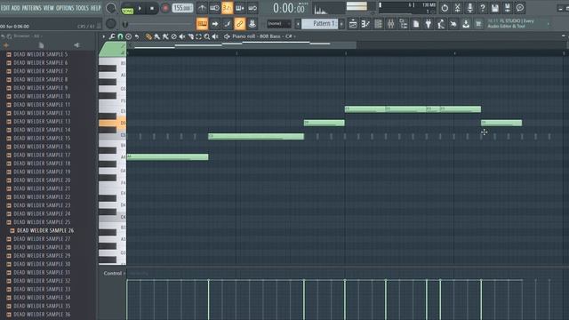Open the Pattern 1 selector
The height and width of the screenshot is (320, 569).
(x=320, y=24)
